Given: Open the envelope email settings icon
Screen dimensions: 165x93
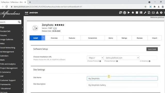Looking at the screenshot, I should (153, 13).
